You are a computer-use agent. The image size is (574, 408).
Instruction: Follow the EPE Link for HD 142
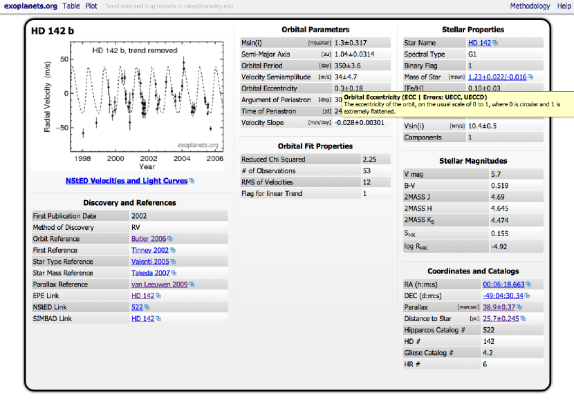pos(142,295)
